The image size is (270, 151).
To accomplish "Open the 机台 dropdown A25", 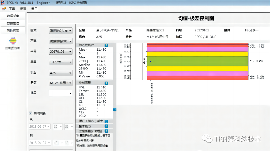I will 60,73.
